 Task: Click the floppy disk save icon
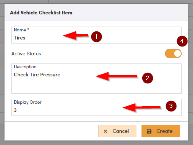149,131
